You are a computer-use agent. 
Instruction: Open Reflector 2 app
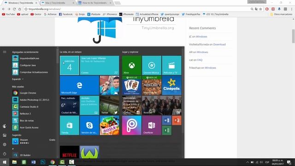pos(34,114)
